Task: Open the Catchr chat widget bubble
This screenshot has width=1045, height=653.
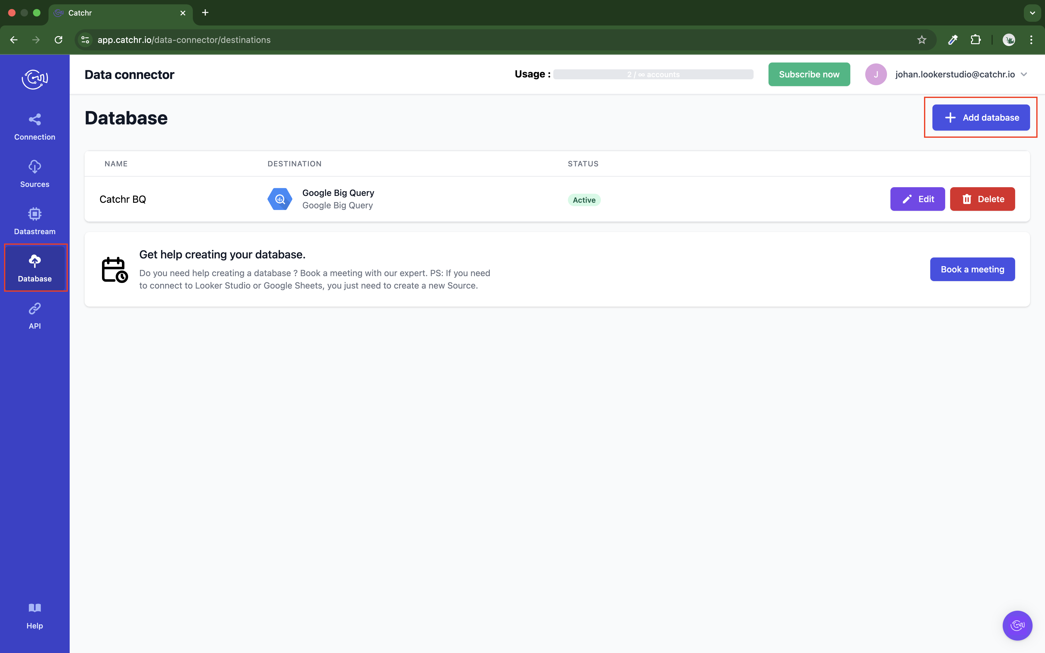Action: 1017,625
